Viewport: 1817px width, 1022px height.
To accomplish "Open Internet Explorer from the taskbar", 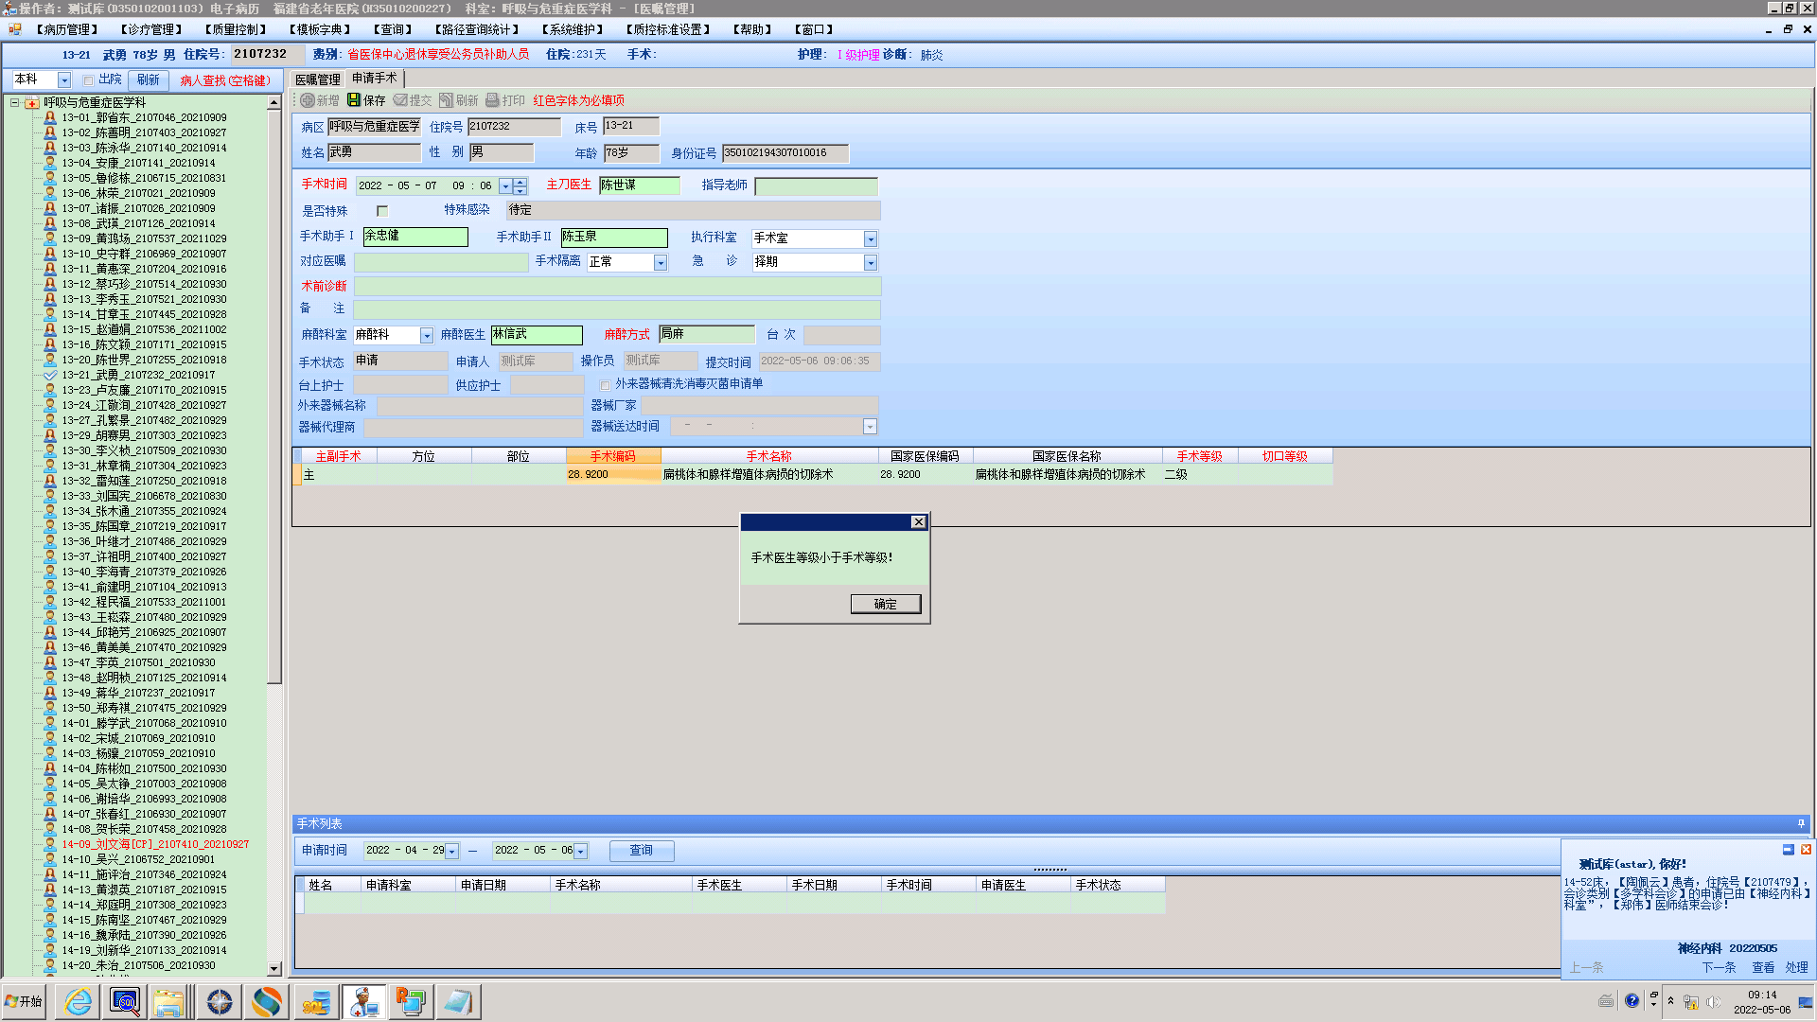I will coord(78,1001).
